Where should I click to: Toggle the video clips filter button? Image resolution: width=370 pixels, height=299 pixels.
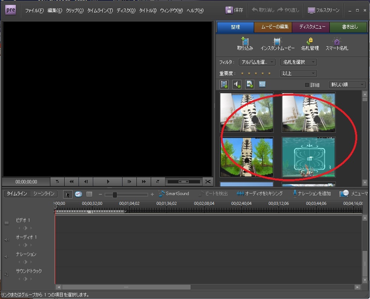point(224,84)
